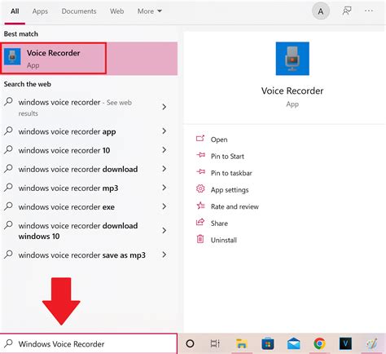This screenshot has width=386, height=354.
Task: Open the Voice Recorder best match result
Action: click(89, 59)
